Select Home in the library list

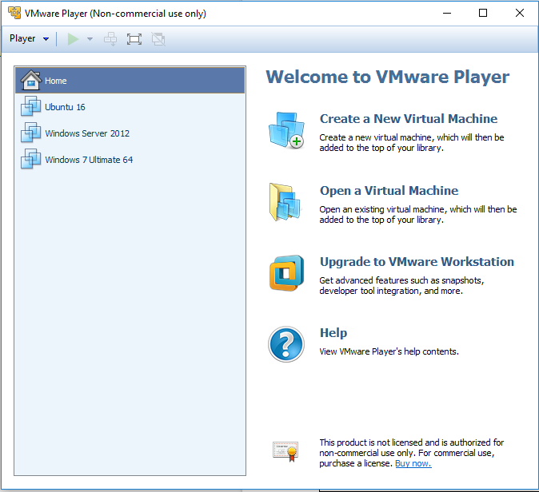pyautogui.click(x=130, y=81)
